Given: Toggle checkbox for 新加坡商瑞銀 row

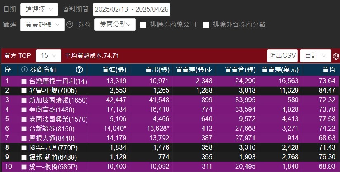Looking at the screenshot, I should point(24,100).
